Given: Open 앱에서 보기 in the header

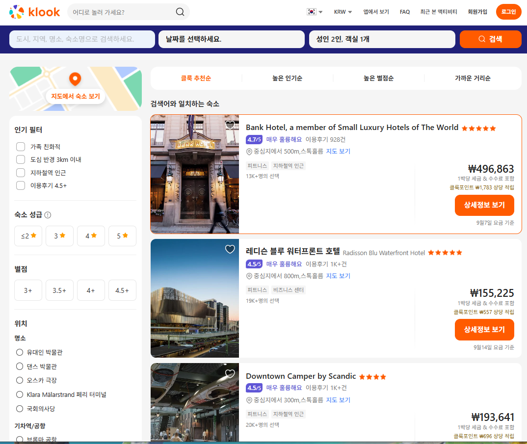Looking at the screenshot, I should pyautogui.click(x=376, y=12).
